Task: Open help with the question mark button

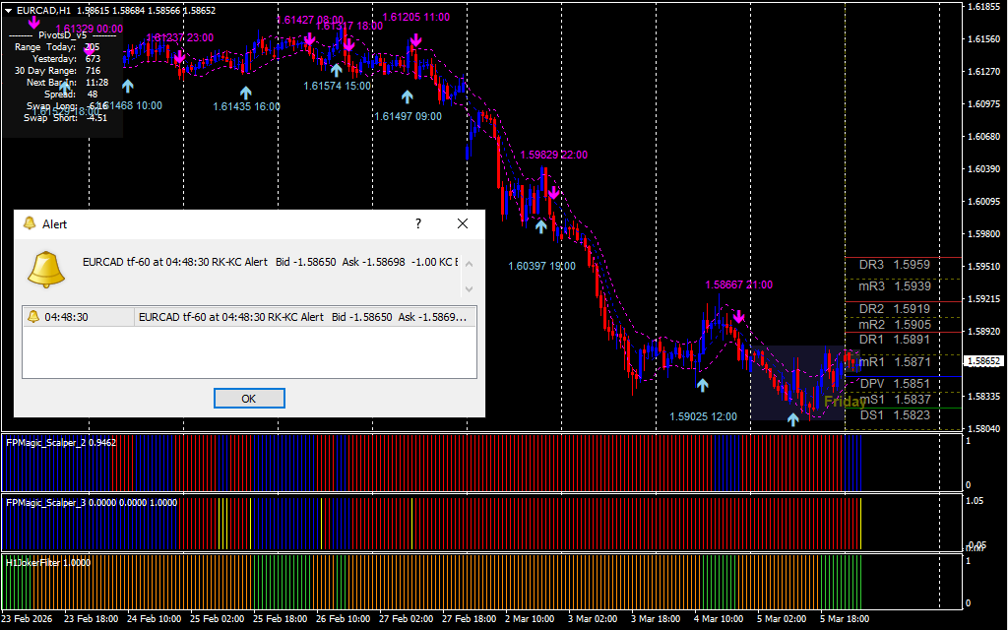Action: point(418,224)
